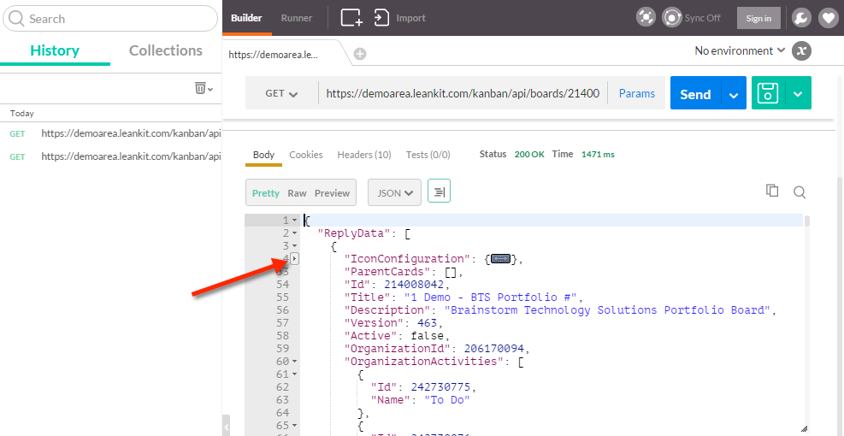Click the Description string value
844x436 pixels.
click(608, 310)
